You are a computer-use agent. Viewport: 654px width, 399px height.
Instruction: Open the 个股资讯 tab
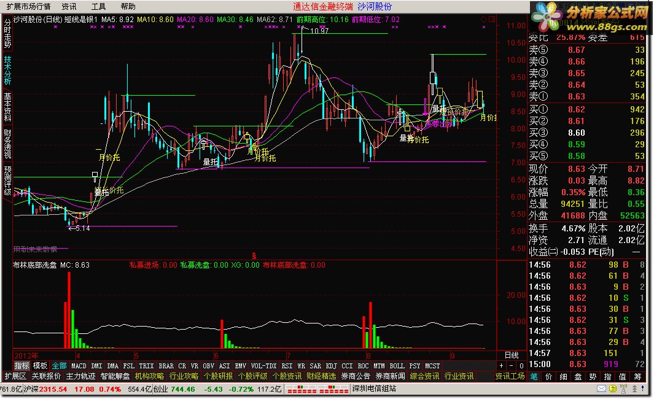click(x=287, y=376)
